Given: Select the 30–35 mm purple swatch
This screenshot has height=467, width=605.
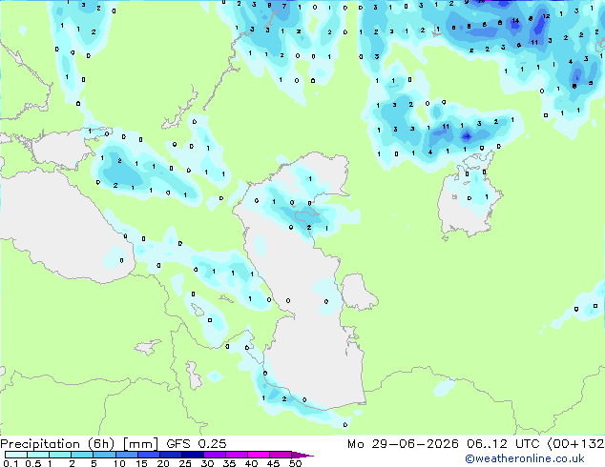Looking at the screenshot, I should coord(214,455).
